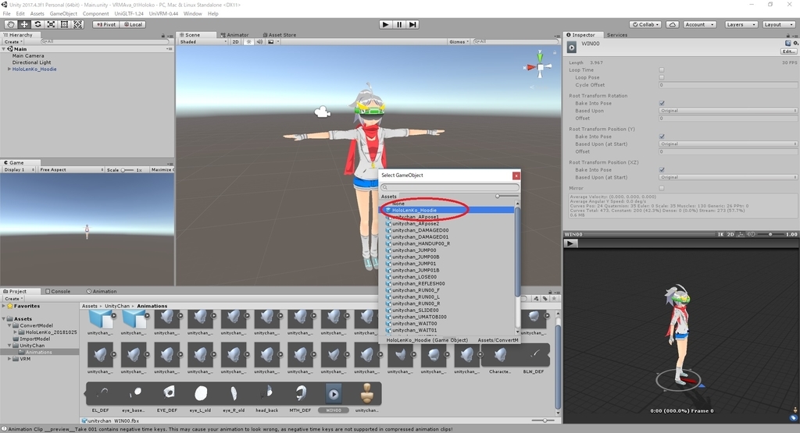800x433 pixels.
Task: Open the Account dropdown
Action: 699,24
